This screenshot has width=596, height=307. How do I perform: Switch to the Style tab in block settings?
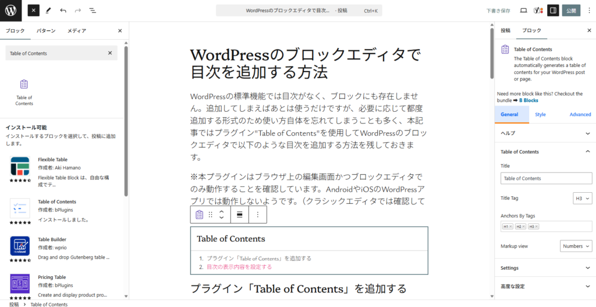540,115
